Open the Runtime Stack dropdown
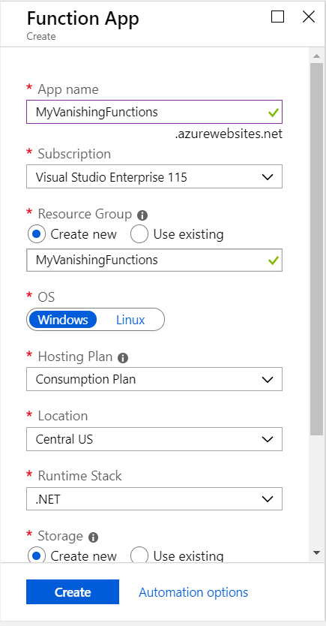326x626 pixels. pyautogui.click(x=154, y=498)
